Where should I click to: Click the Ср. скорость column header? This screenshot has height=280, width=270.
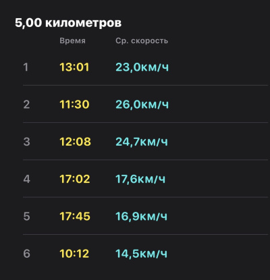coord(142,40)
